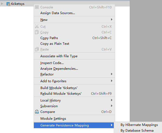Click the Console icon in menu
This screenshot has height=133, width=162.
pyautogui.click(x=37, y=7)
